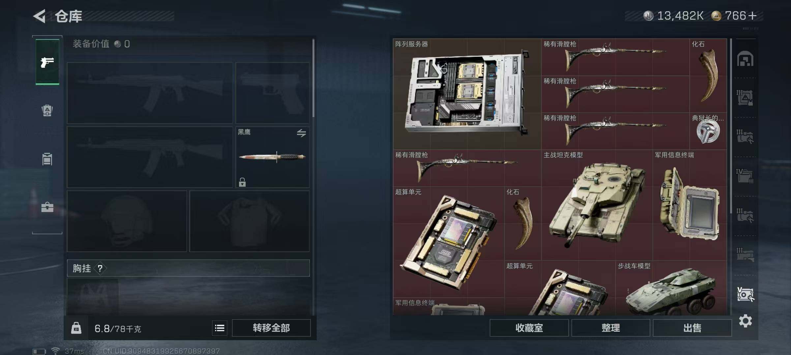Add currency via the plus next to 766
The width and height of the screenshot is (791, 355).
coord(752,16)
